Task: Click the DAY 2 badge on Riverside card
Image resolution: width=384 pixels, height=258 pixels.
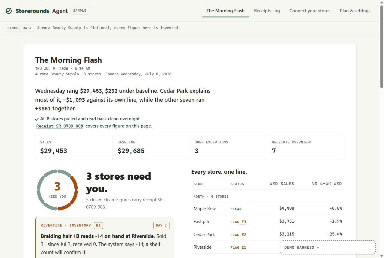Action: point(161,225)
